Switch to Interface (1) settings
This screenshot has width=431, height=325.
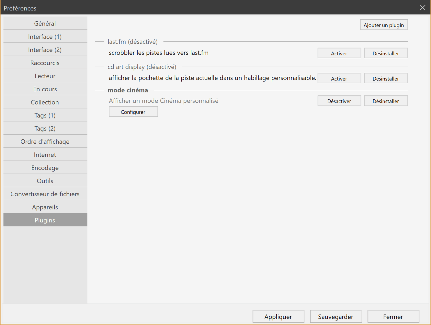tap(45, 37)
